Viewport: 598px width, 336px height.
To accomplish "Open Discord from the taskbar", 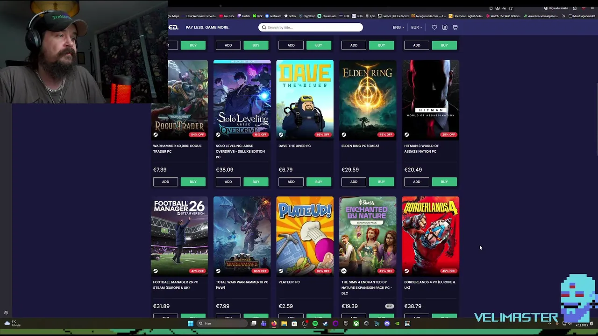I will 387,323.
